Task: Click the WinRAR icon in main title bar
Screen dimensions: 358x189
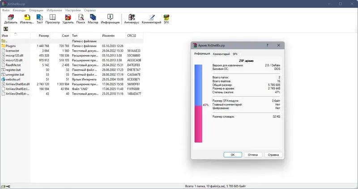Action: [x=4, y=4]
